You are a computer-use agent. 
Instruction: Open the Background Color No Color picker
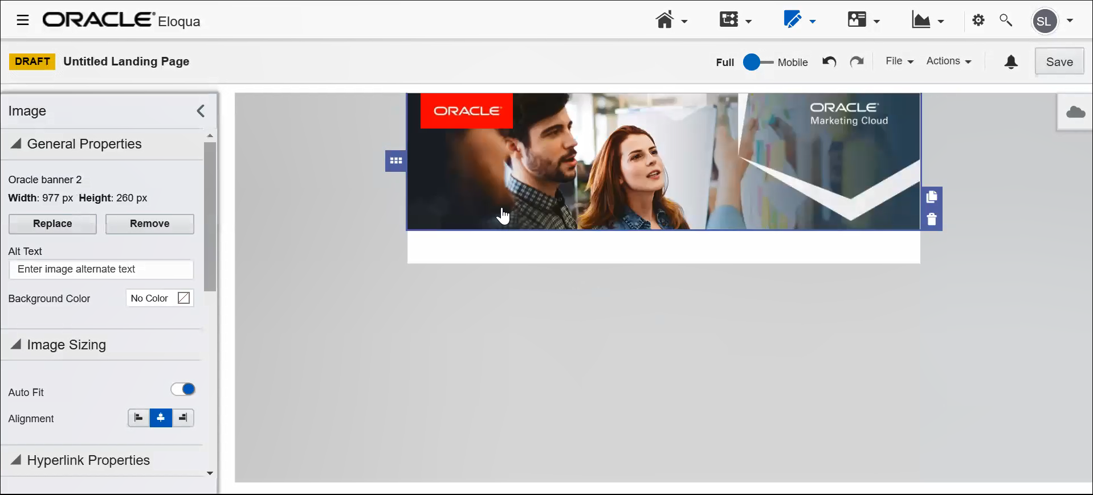(x=160, y=298)
